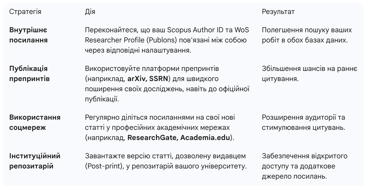Select the "Збільшення шансів на раннє цитування" cell
367x187 pixels.
pos(309,74)
